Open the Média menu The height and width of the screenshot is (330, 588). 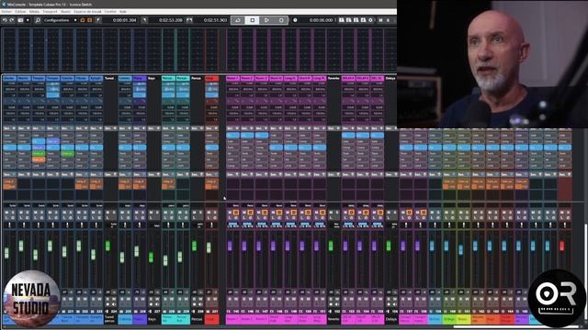[x=34, y=12]
